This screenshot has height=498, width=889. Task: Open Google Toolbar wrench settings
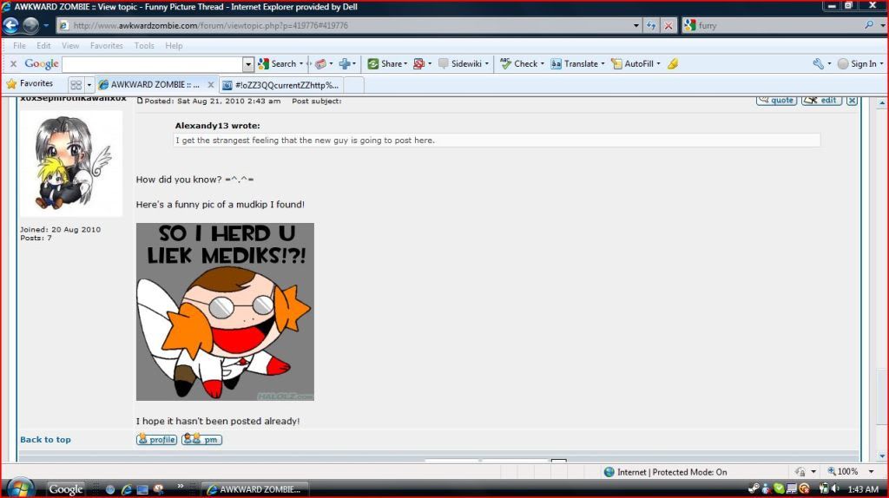(x=817, y=63)
